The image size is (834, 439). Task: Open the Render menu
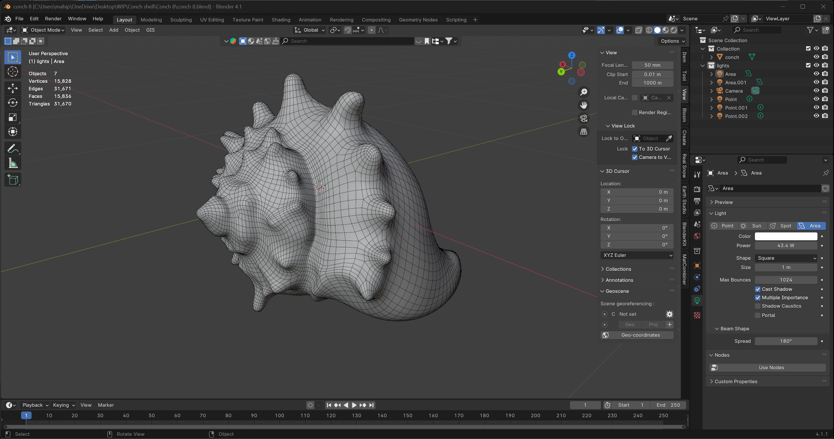point(53,19)
